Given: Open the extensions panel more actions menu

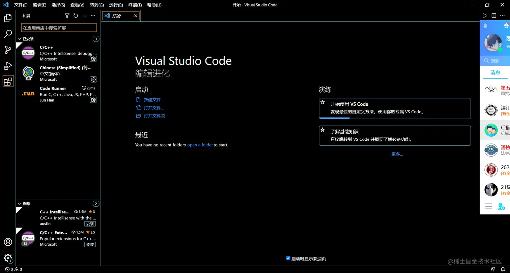Looking at the screenshot, I should point(93,16).
